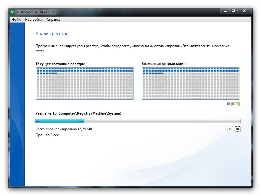Click the current registry state cluster map
The height and width of the screenshot is (196, 261).
coord(84,83)
